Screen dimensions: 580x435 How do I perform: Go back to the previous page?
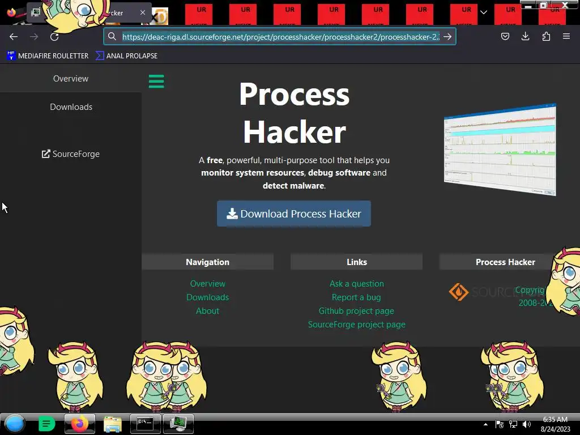point(14,37)
